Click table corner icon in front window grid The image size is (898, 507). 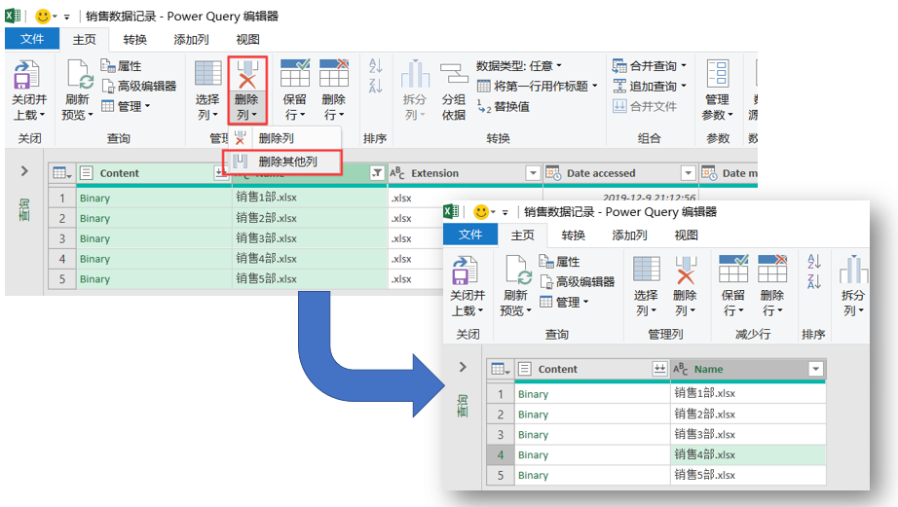(500, 369)
